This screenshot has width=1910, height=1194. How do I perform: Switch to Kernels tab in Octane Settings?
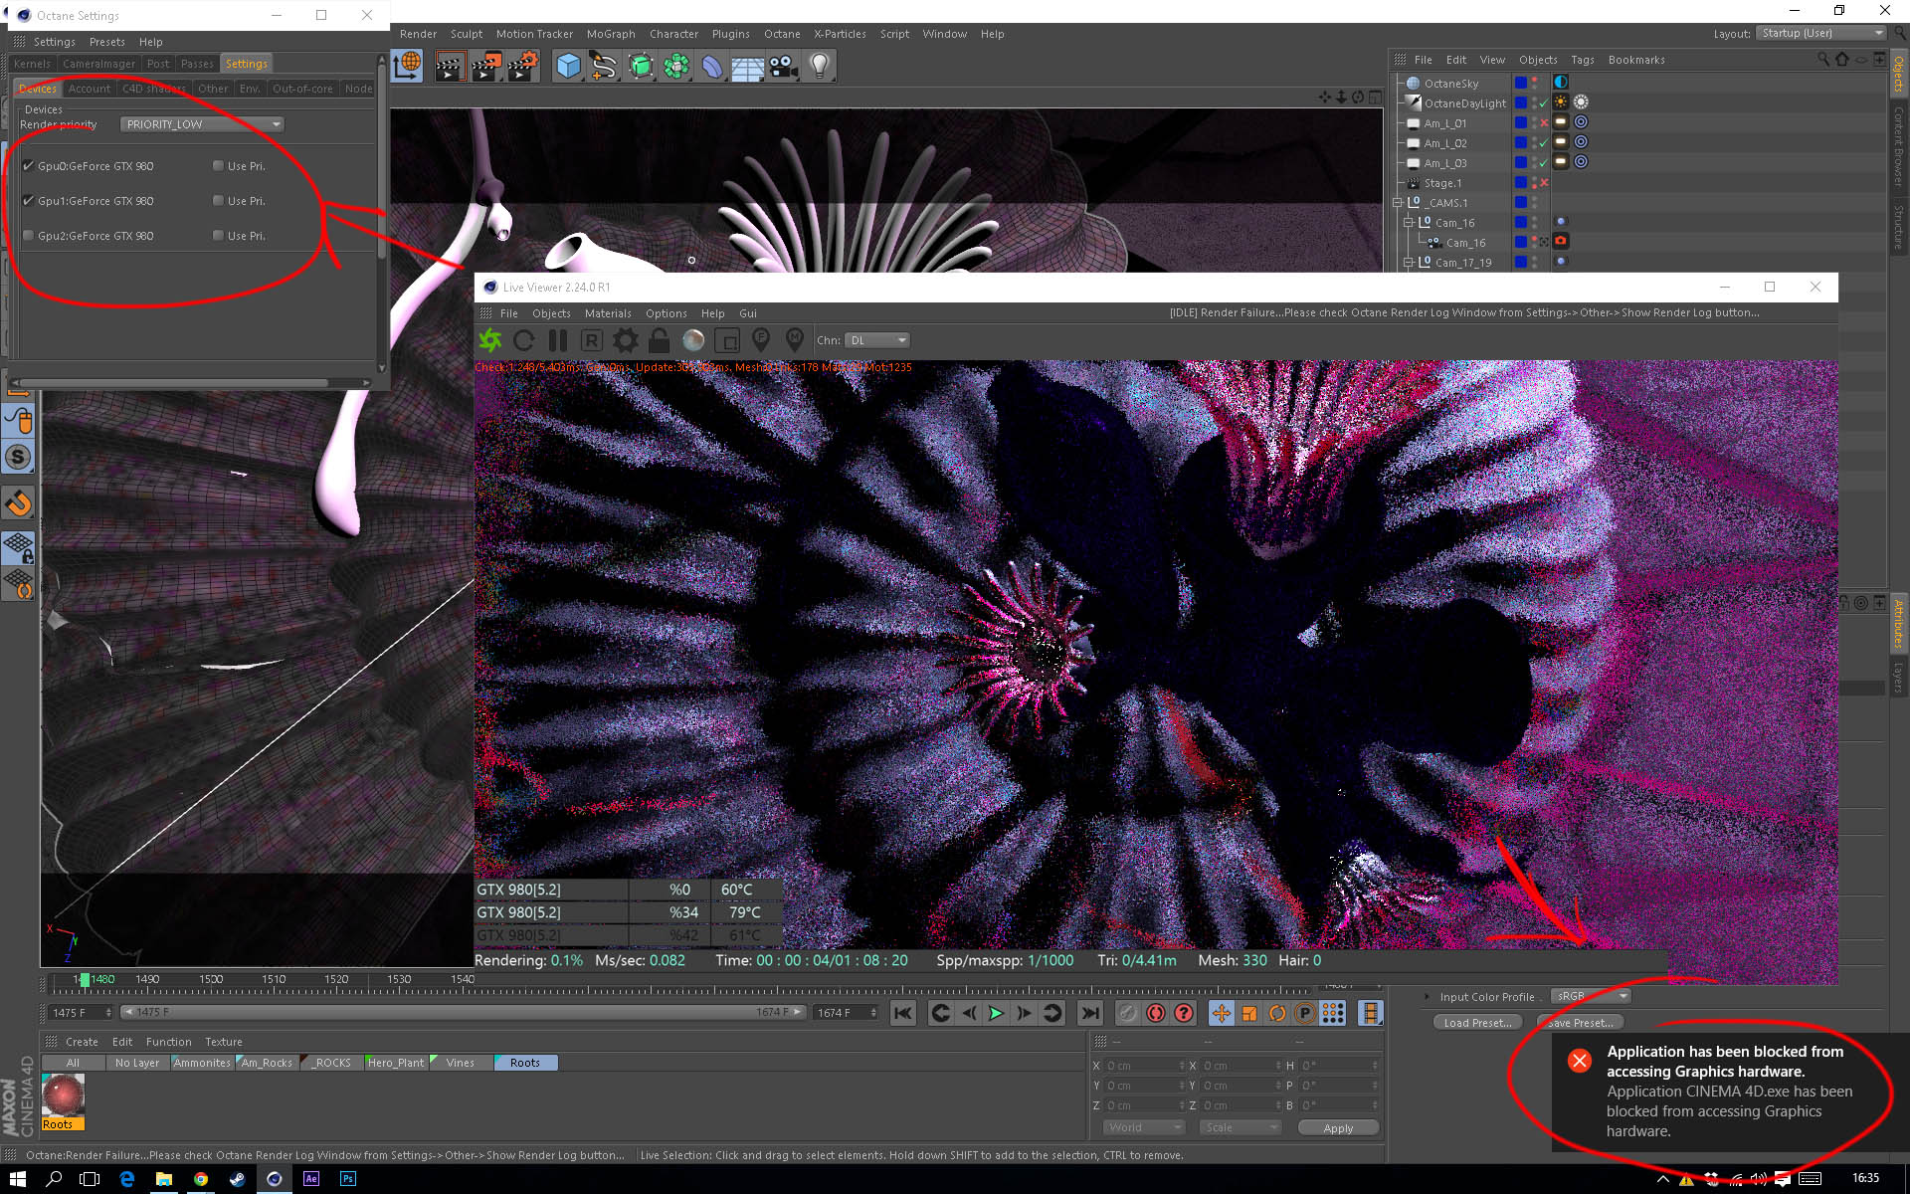(32, 64)
